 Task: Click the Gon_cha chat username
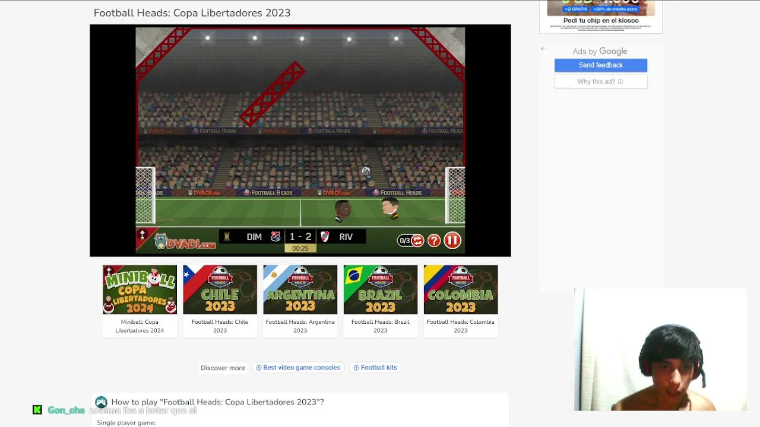(66, 410)
